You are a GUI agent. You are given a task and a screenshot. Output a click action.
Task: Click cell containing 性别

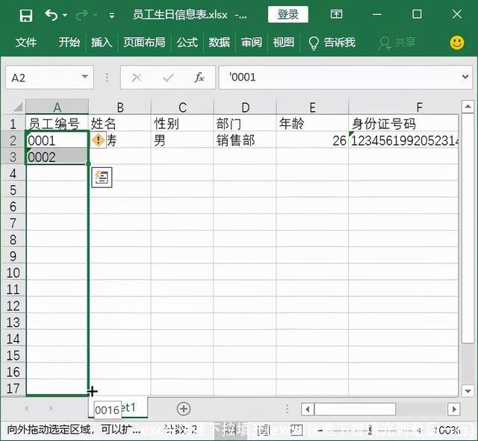pyautogui.click(x=182, y=123)
